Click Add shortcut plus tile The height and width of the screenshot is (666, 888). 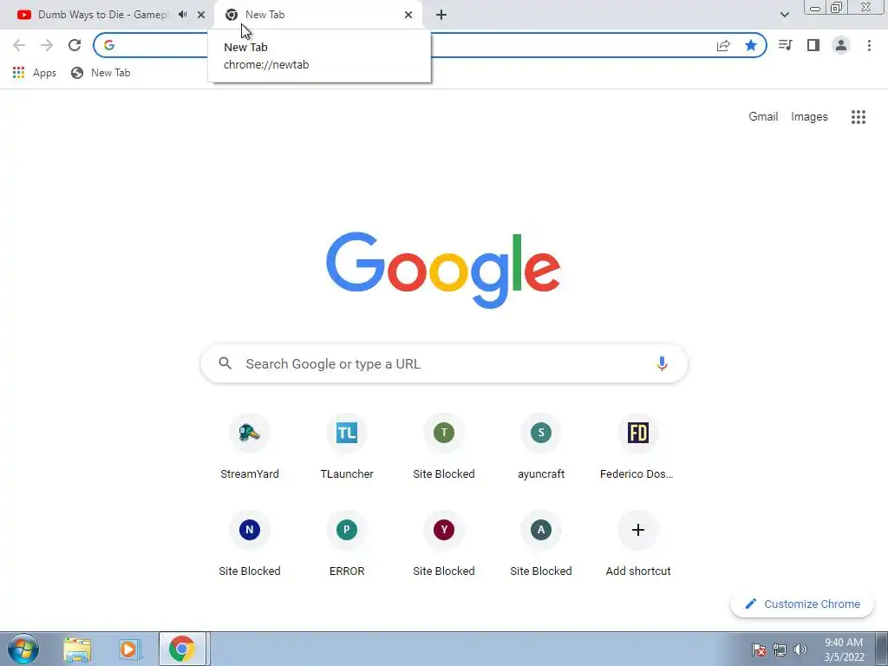coord(637,544)
